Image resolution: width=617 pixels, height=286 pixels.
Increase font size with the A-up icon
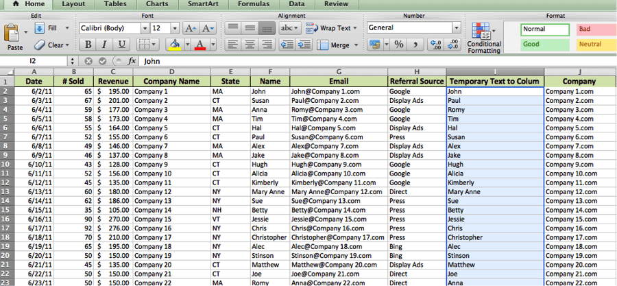pyautogui.click(x=191, y=28)
